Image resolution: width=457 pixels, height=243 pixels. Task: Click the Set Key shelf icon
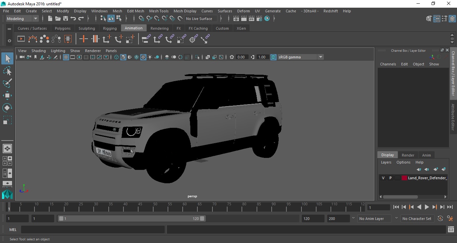coord(83,39)
